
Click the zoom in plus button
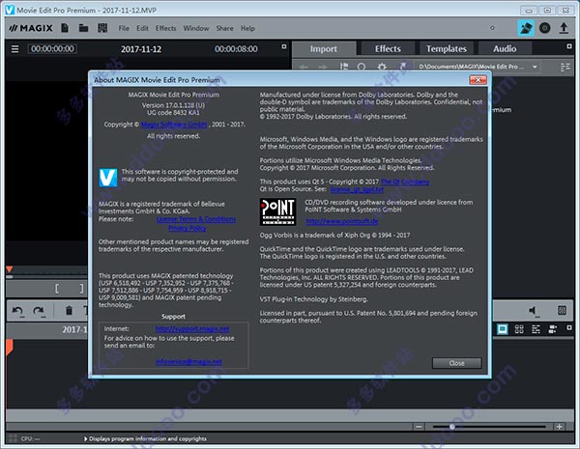click(x=560, y=427)
